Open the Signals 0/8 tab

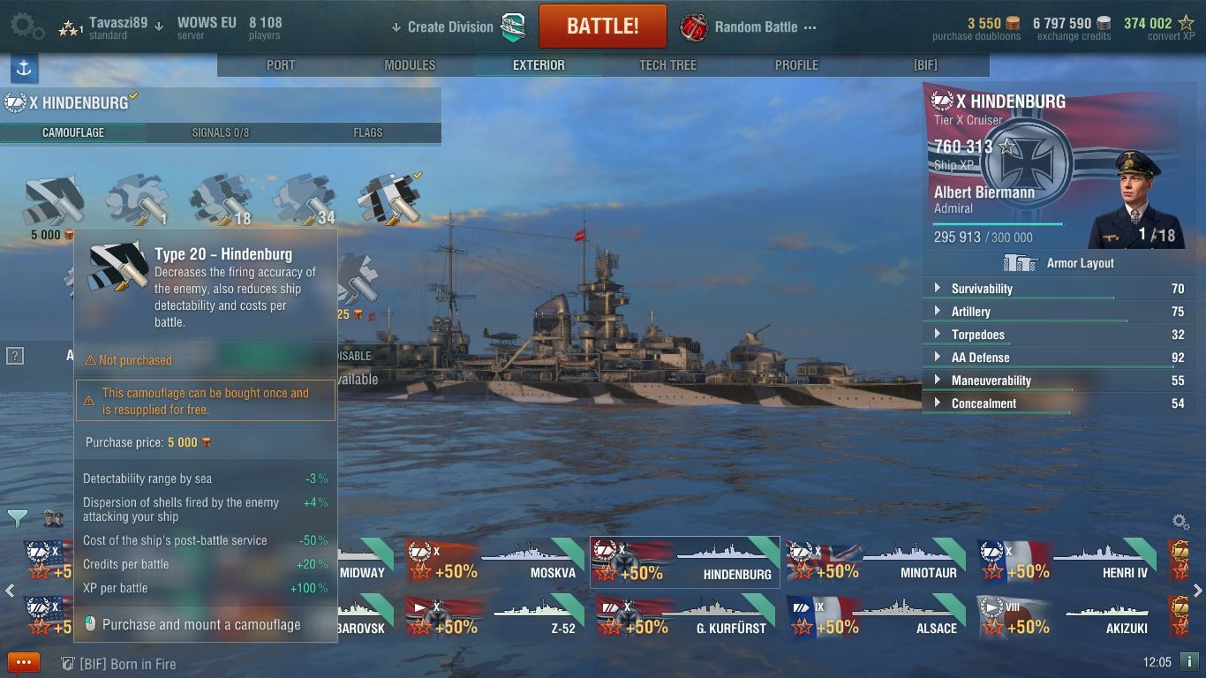[221, 132]
